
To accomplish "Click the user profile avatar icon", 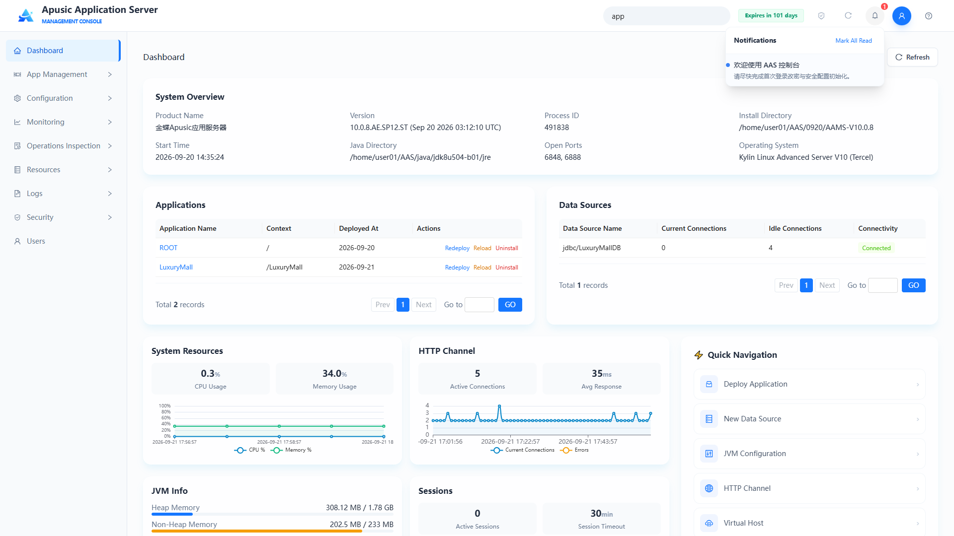I will point(902,16).
